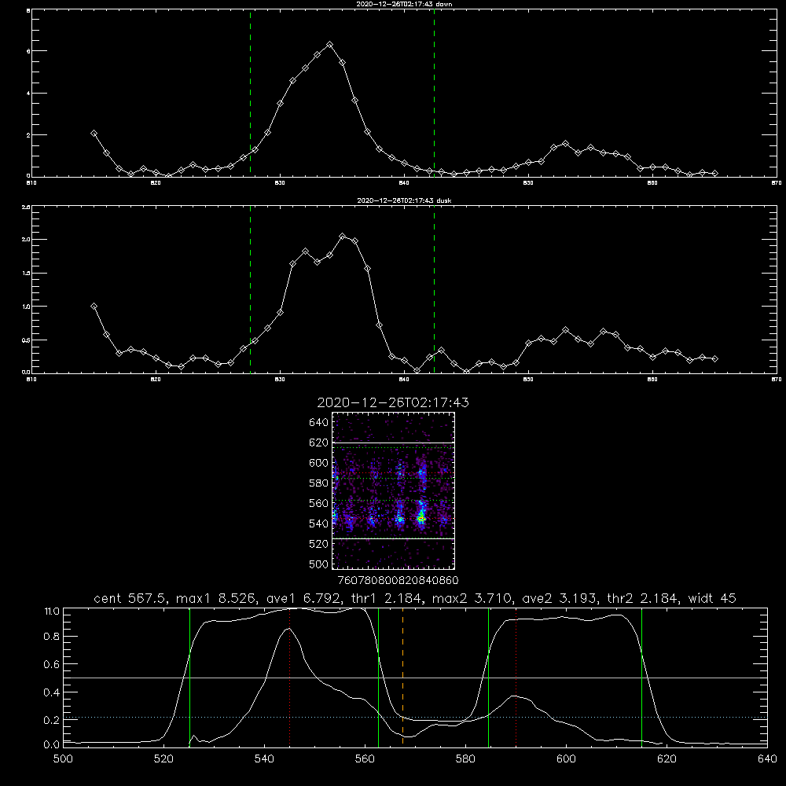The image size is (786, 786).
Task: Click the left green dashed line in dusk plot
Action: pyautogui.click(x=250, y=289)
